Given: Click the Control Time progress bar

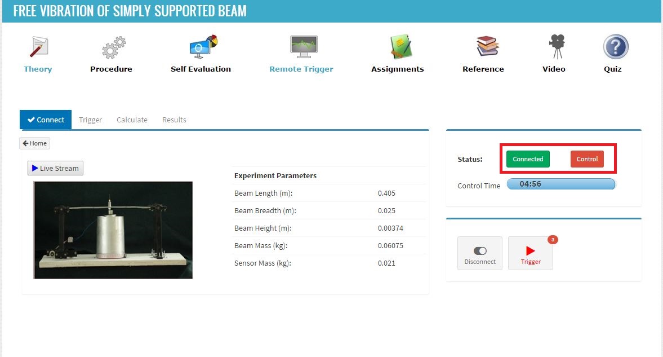Looking at the screenshot, I should coord(561,184).
